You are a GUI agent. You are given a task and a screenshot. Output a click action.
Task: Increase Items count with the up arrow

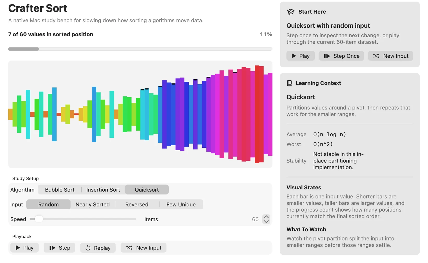click(x=266, y=217)
